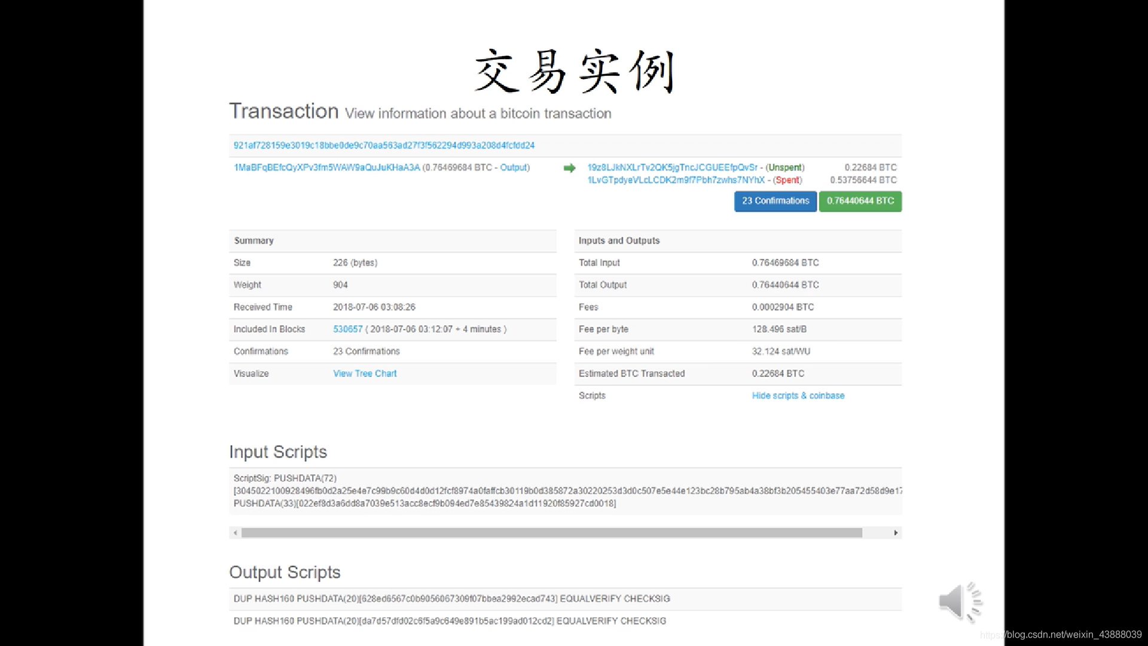Click the Weight value 904
The height and width of the screenshot is (646, 1148).
point(340,285)
